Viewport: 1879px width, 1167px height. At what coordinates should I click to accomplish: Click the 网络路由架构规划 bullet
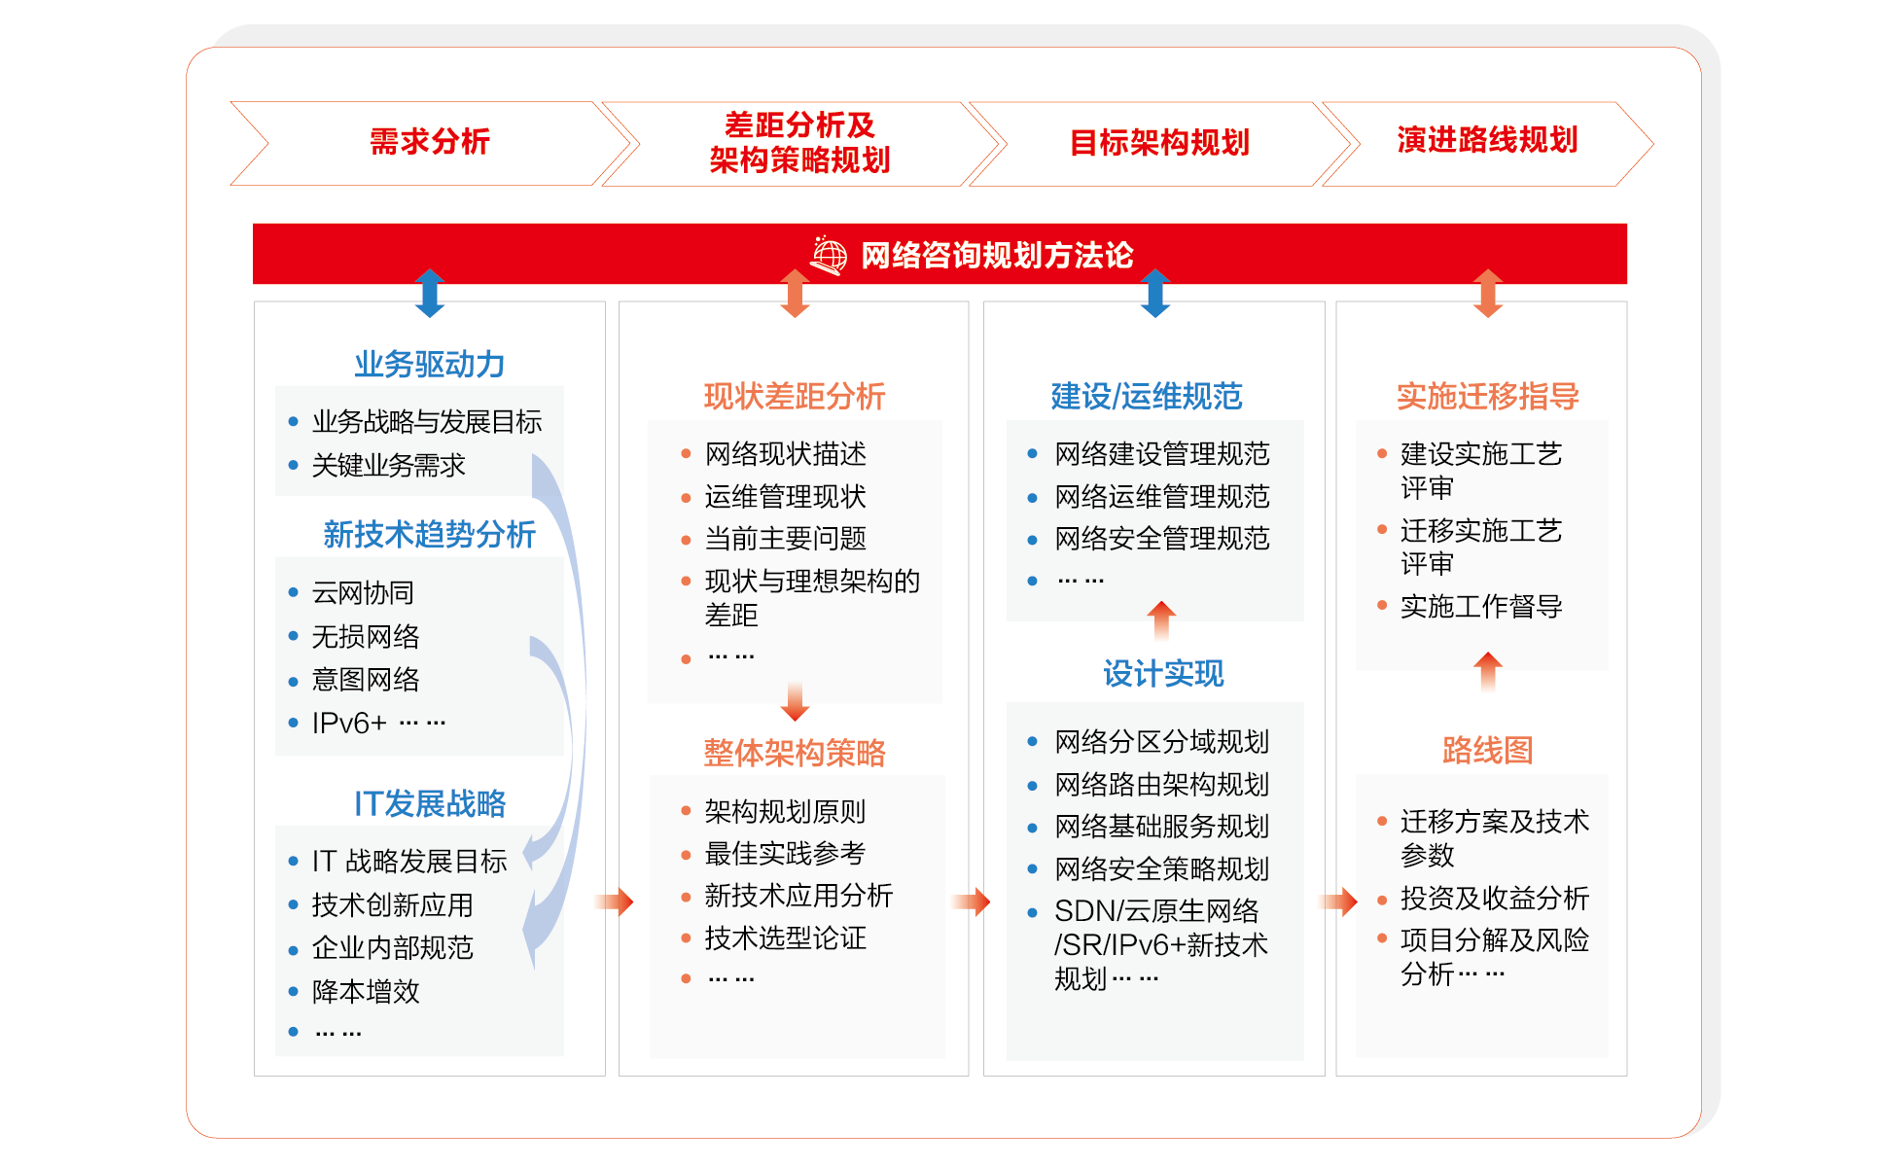coord(1162,785)
